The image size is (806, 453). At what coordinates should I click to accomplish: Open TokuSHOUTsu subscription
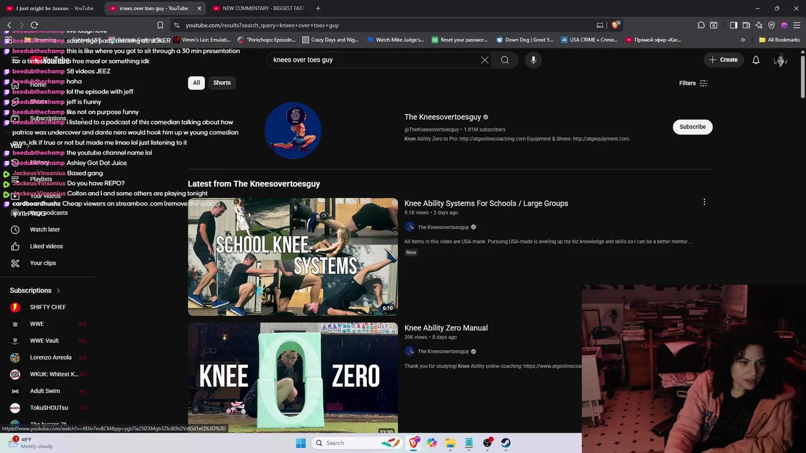tap(48, 408)
